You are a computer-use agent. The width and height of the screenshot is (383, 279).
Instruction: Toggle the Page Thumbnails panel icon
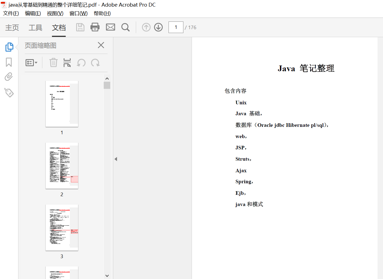point(9,47)
